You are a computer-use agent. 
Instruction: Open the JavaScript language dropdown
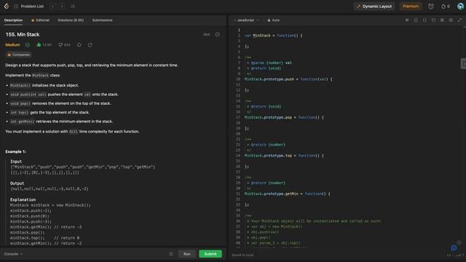coord(247,20)
